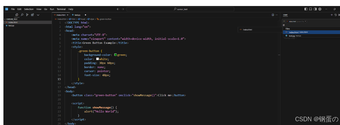Add context with the plus button in chat
Image resolution: width=340 pixels, height=125 pixels.
tap(284, 21)
